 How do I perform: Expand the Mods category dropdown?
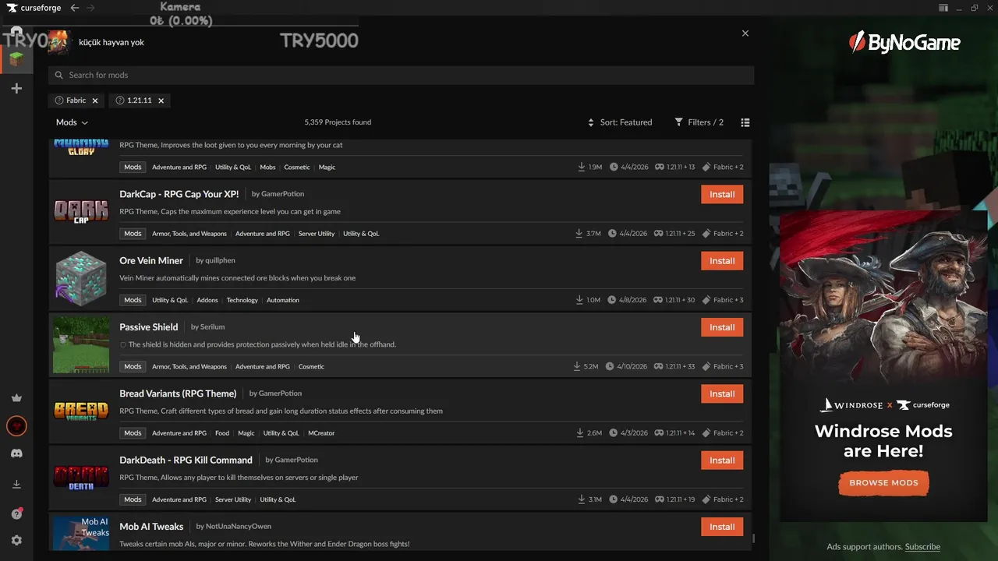72,122
